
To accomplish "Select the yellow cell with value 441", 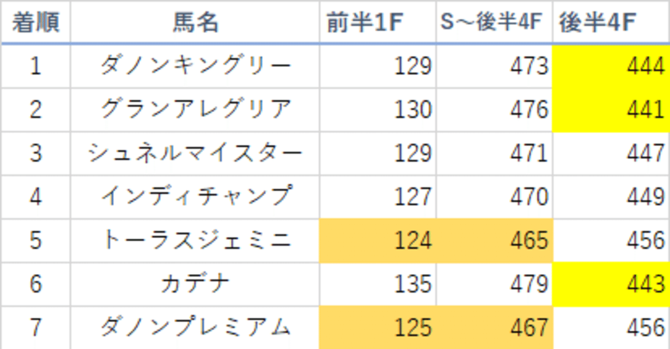I will click(x=611, y=110).
